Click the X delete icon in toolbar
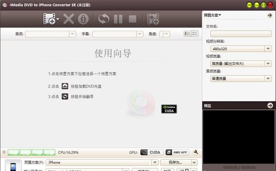This screenshot has height=171, width=276. (x=69, y=19)
